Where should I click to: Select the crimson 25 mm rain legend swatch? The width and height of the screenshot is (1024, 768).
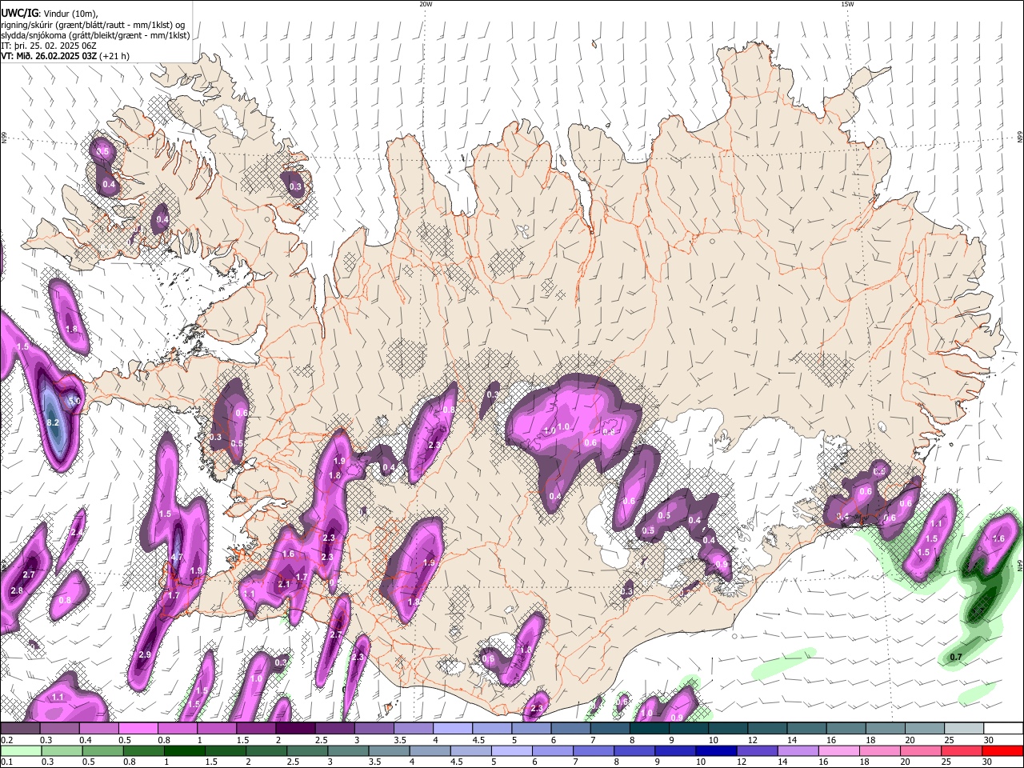962,750
